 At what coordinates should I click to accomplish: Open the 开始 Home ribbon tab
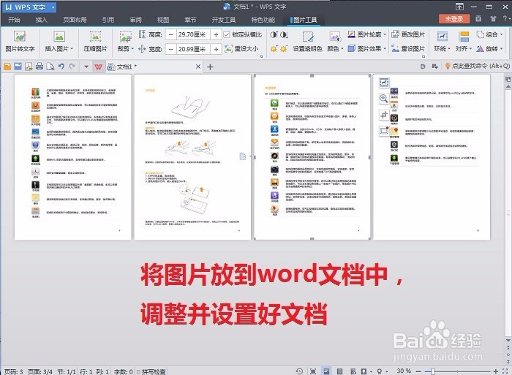pos(14,20)
